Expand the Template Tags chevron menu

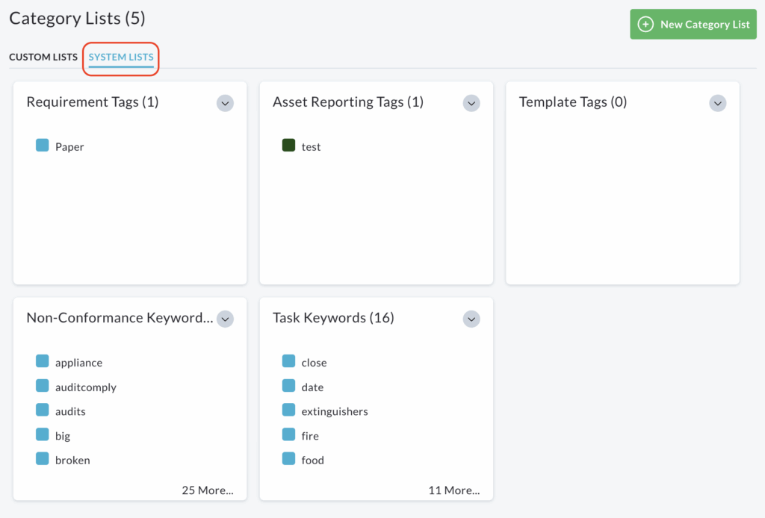click(x=718, y=104)
